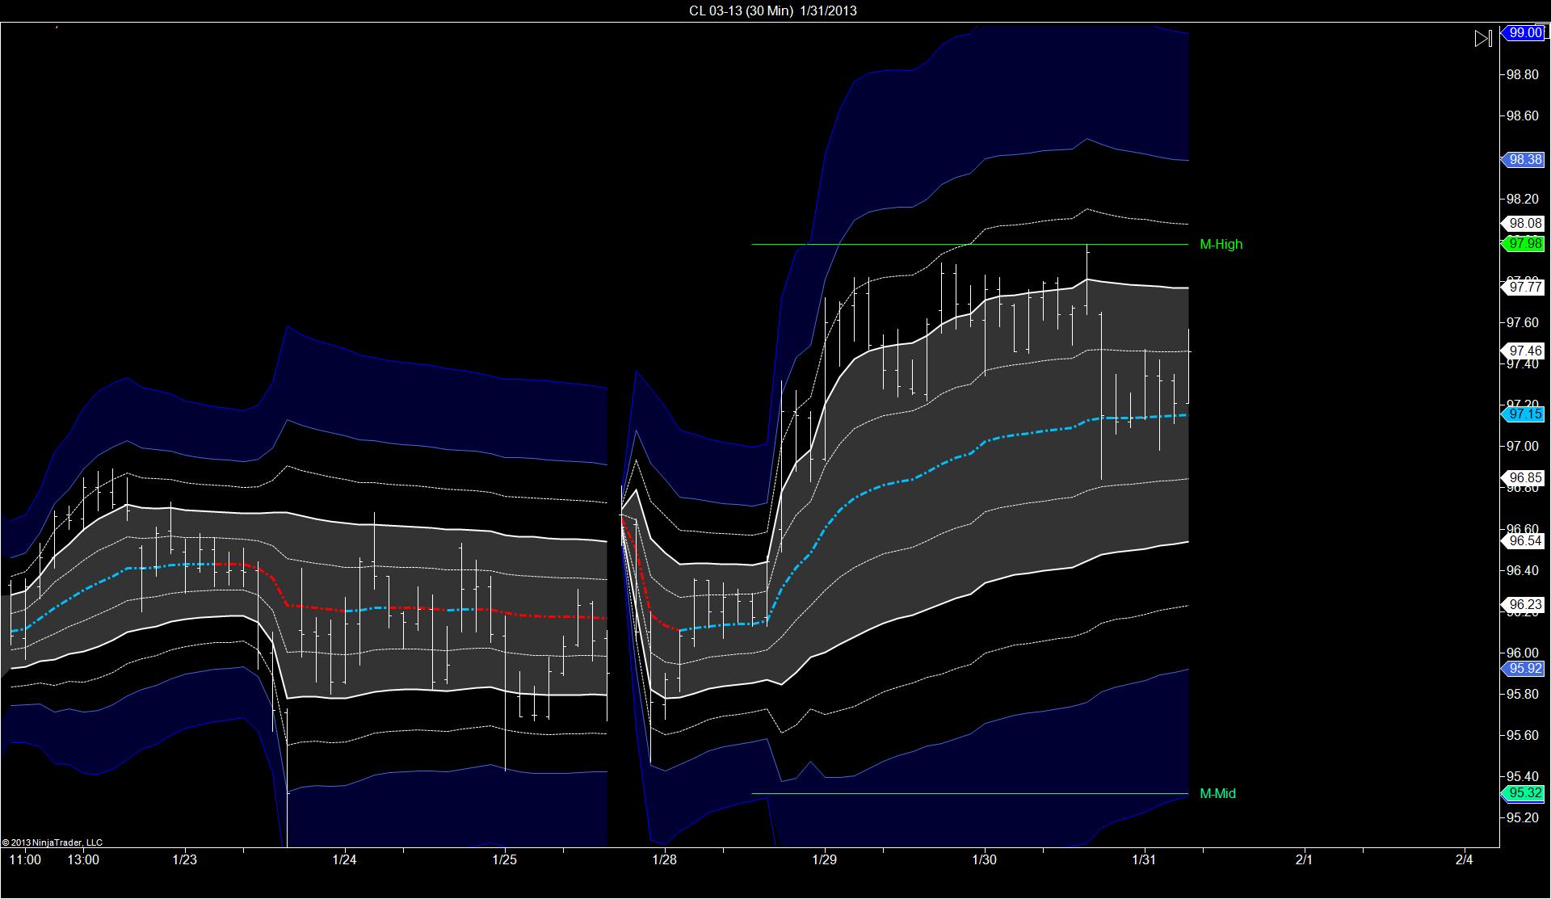Screen dimensions: 1551x899
Task: Click the 2013 NinjaTrader, LLC copyright text
Action: coord(53,842)
